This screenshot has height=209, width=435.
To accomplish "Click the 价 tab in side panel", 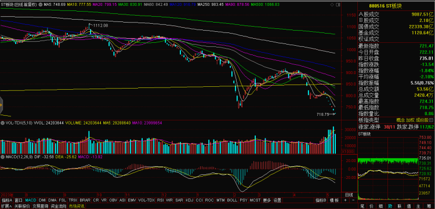I will (x=371, y=206).
